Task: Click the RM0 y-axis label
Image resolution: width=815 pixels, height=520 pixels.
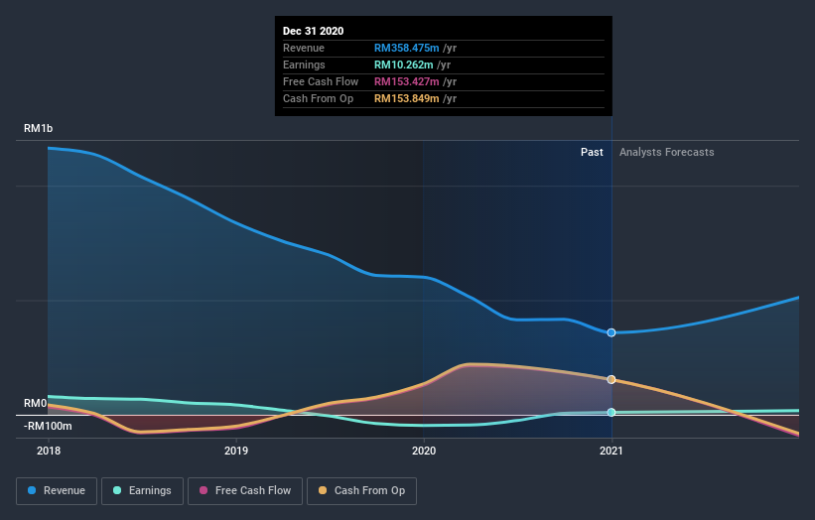Action: point(35,404)
